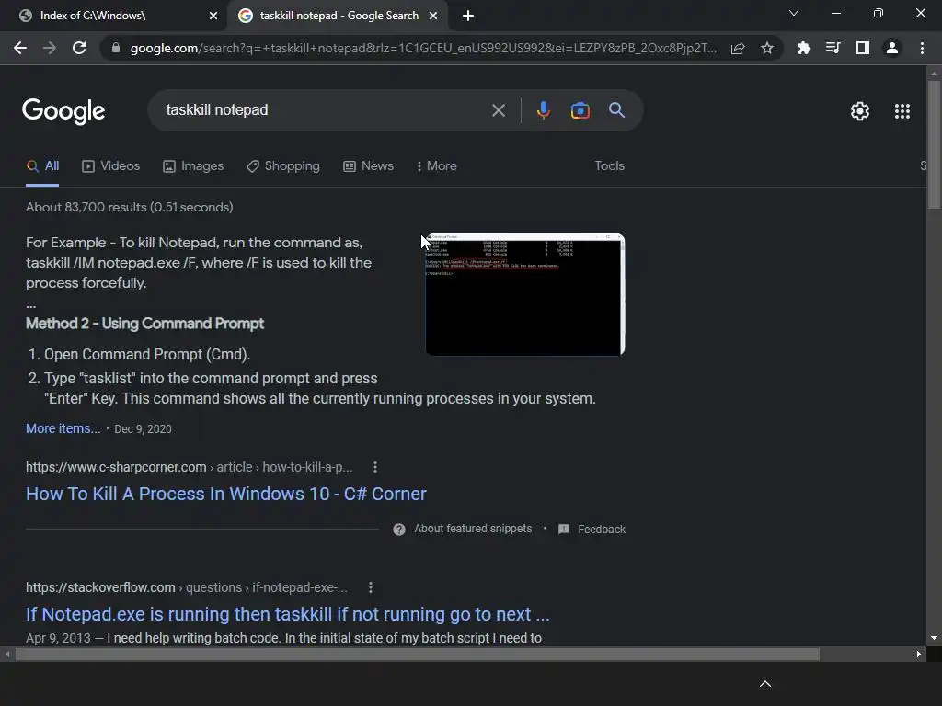Start voice search with the microphone

543,110
